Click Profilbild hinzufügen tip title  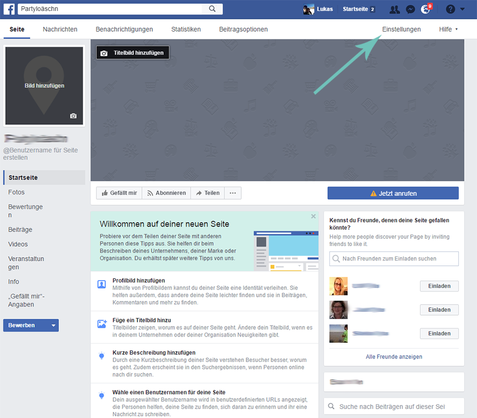139,281
